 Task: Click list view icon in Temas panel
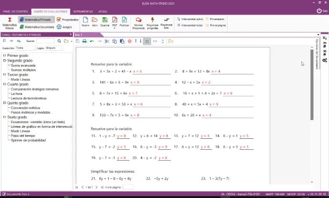click(x=11, y=41)
